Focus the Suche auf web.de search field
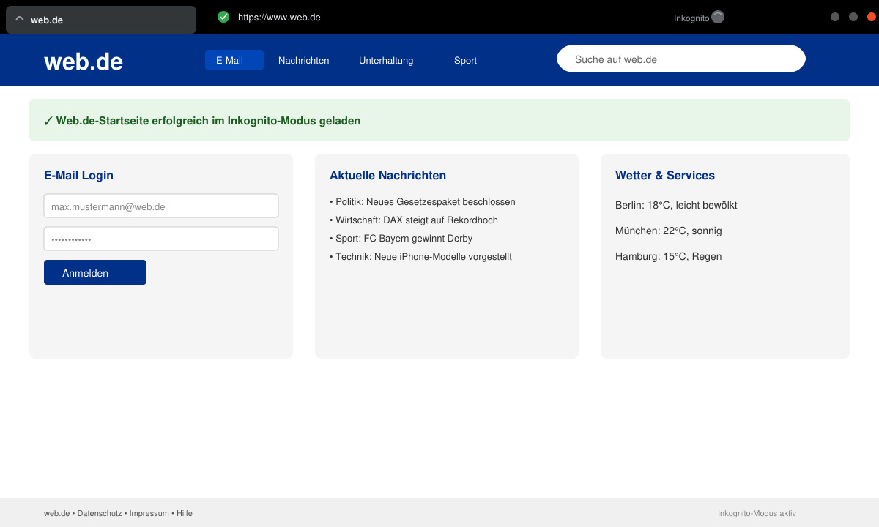Screen dimensions: 879x527 coord(681,59)
